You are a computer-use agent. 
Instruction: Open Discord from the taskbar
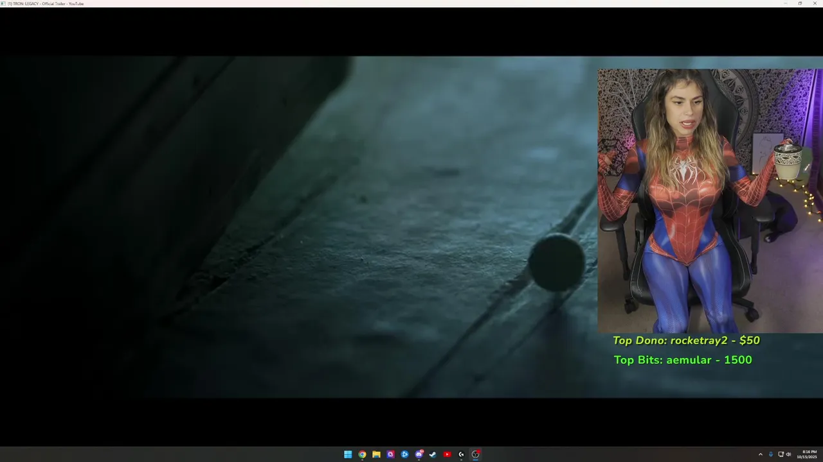[x=419, y=454]
